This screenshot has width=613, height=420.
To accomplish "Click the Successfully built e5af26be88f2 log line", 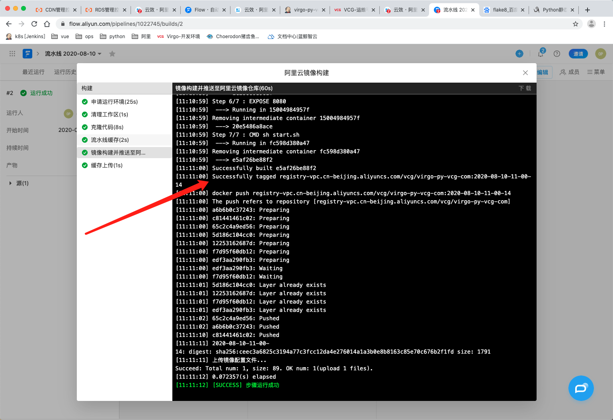I will [246, 168].
